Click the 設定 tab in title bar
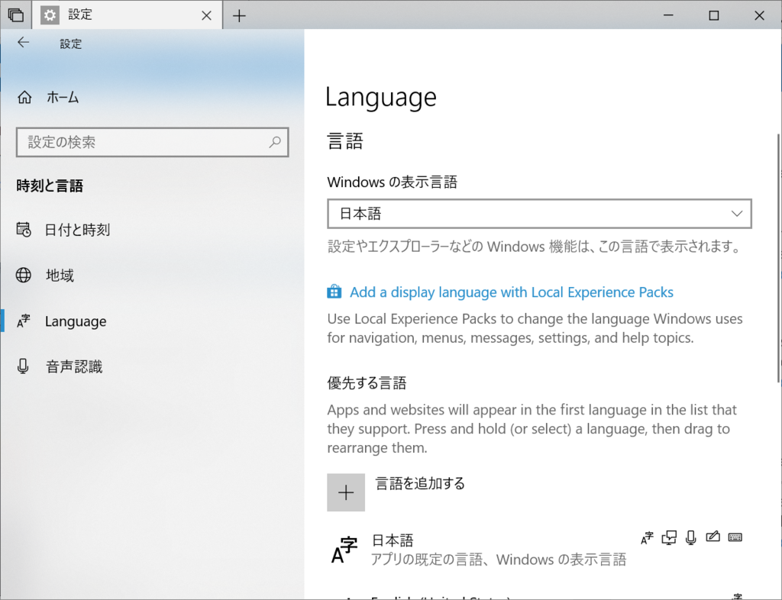Image resolution: width=782 pixels, height=600 pixels. pyautogui.click(x=128, y=15)
